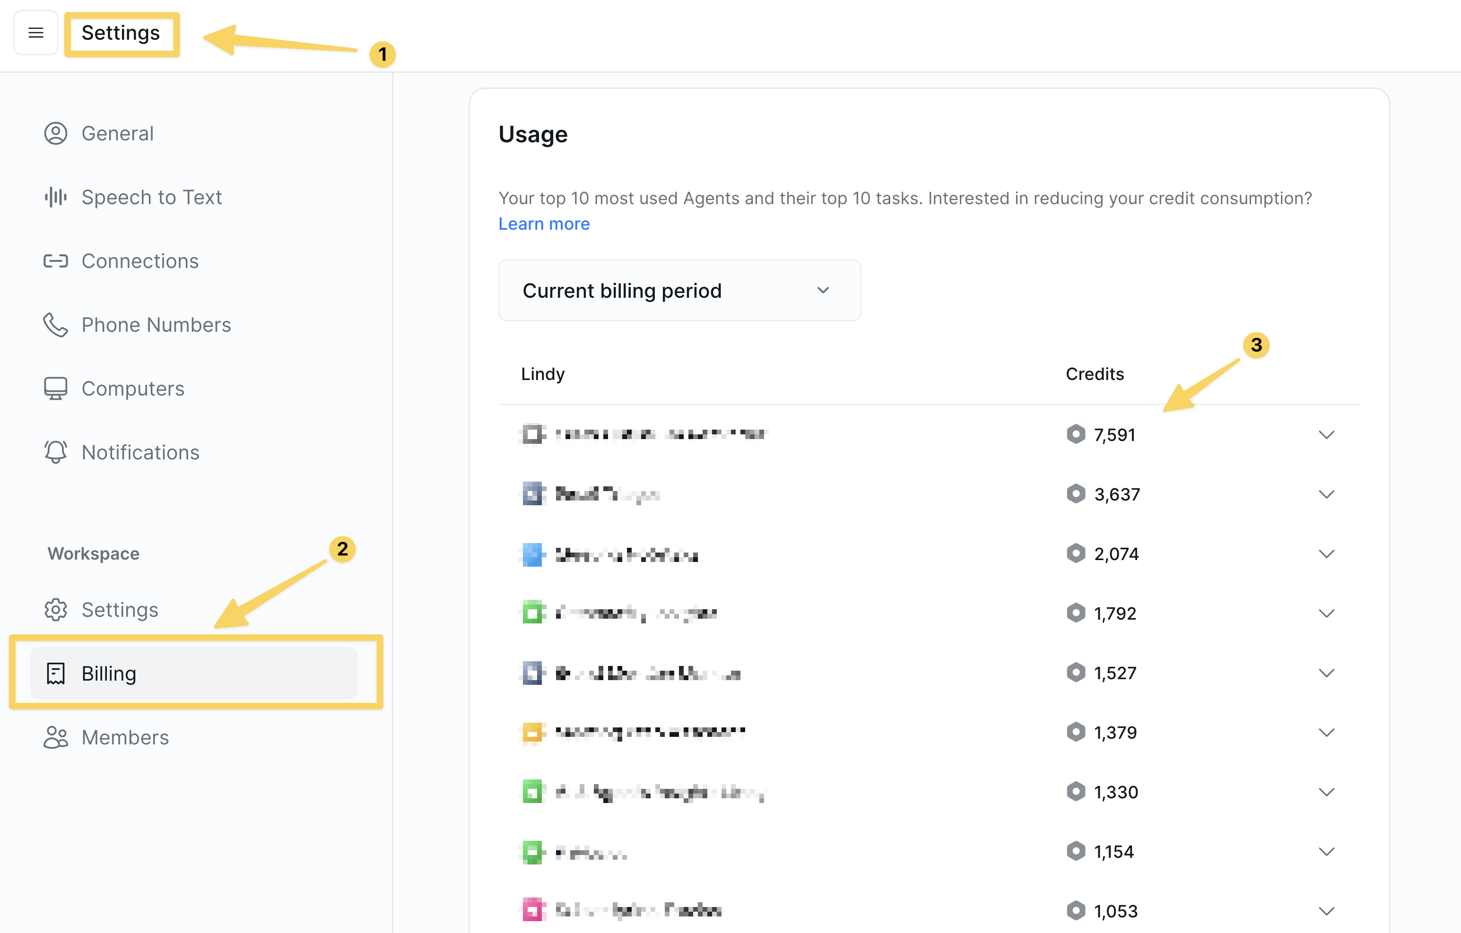Screen dimensions: 1461x933
Task: Select Notifications in the sidebar
Action: [x=140, y=452]
